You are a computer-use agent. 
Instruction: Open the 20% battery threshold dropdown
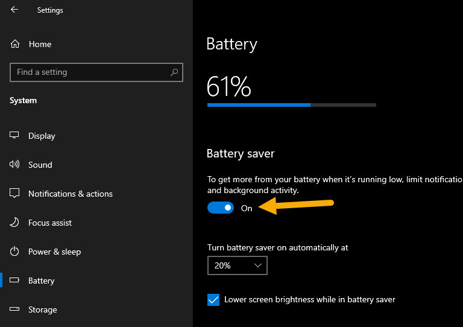pos(237,265)
